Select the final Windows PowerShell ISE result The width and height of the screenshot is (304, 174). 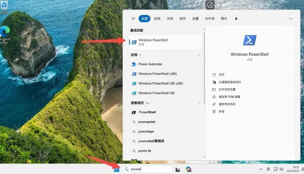[x=166, y=93]
